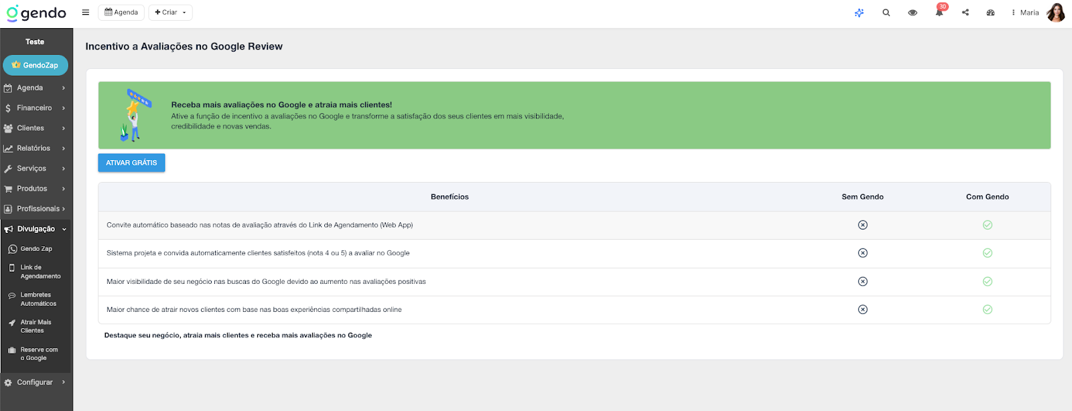Click the Serviços wrench icon
1072x411 pixels.
pyautogui.click(x=8, y=169)
